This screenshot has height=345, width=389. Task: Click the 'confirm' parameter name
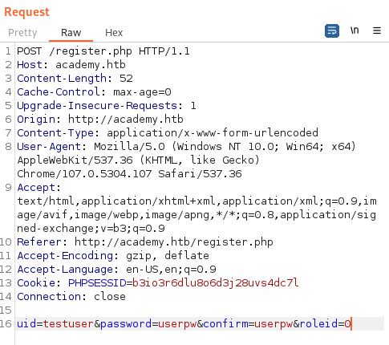click(225, 324)
